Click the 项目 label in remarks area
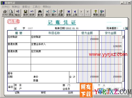This screenshot has width=132, height=98. tap(18, 85)
